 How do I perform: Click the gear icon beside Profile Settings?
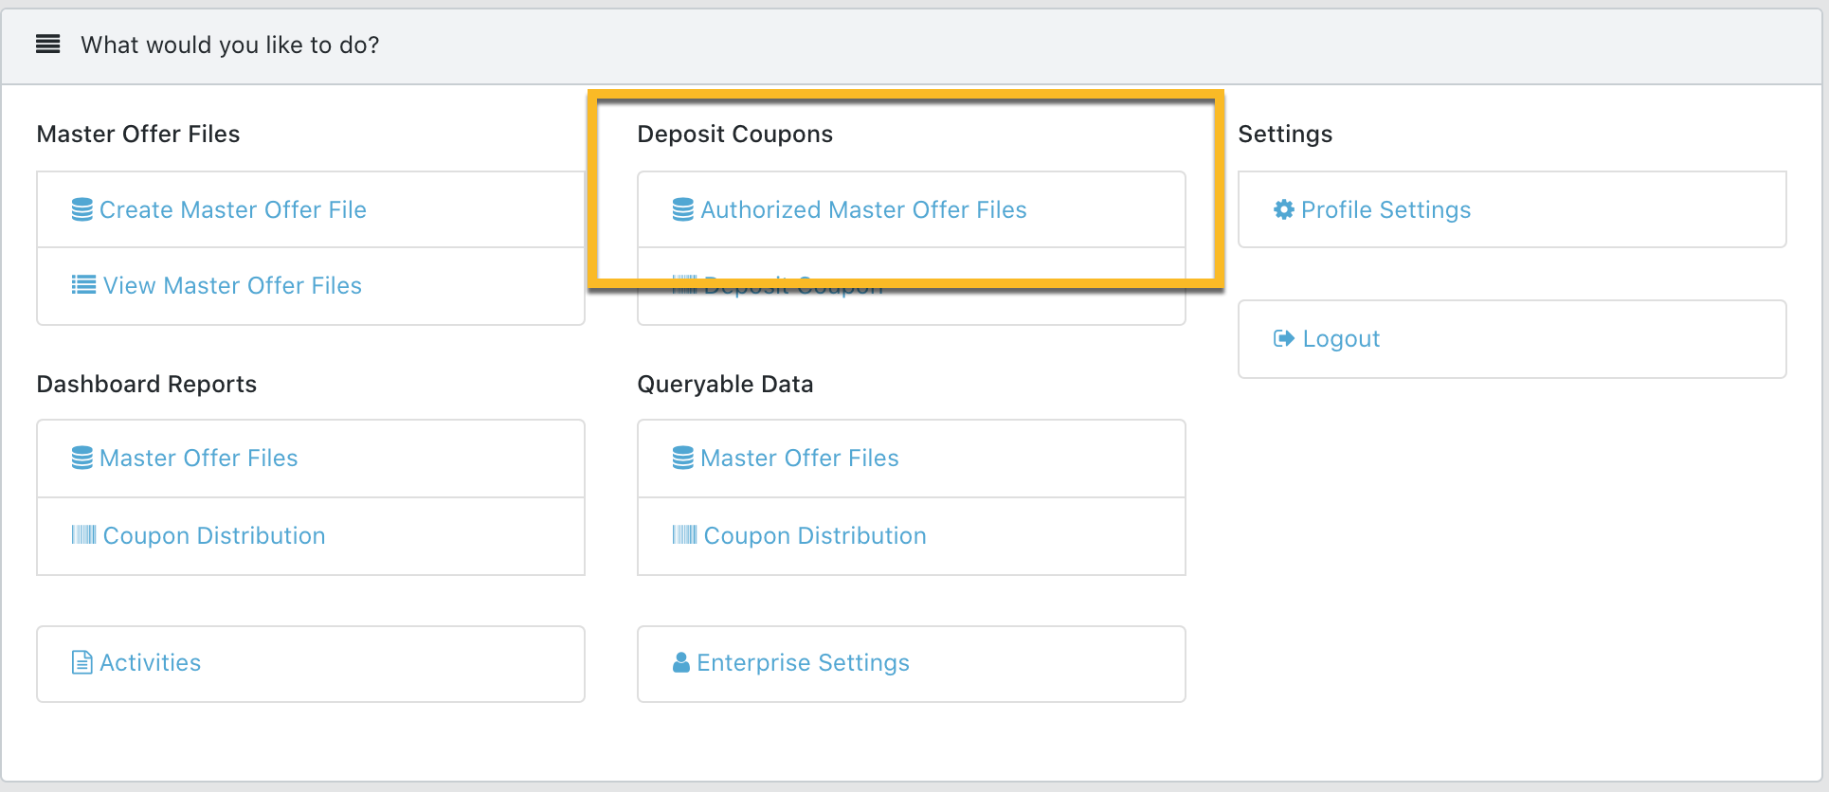tap(1283, 209)
